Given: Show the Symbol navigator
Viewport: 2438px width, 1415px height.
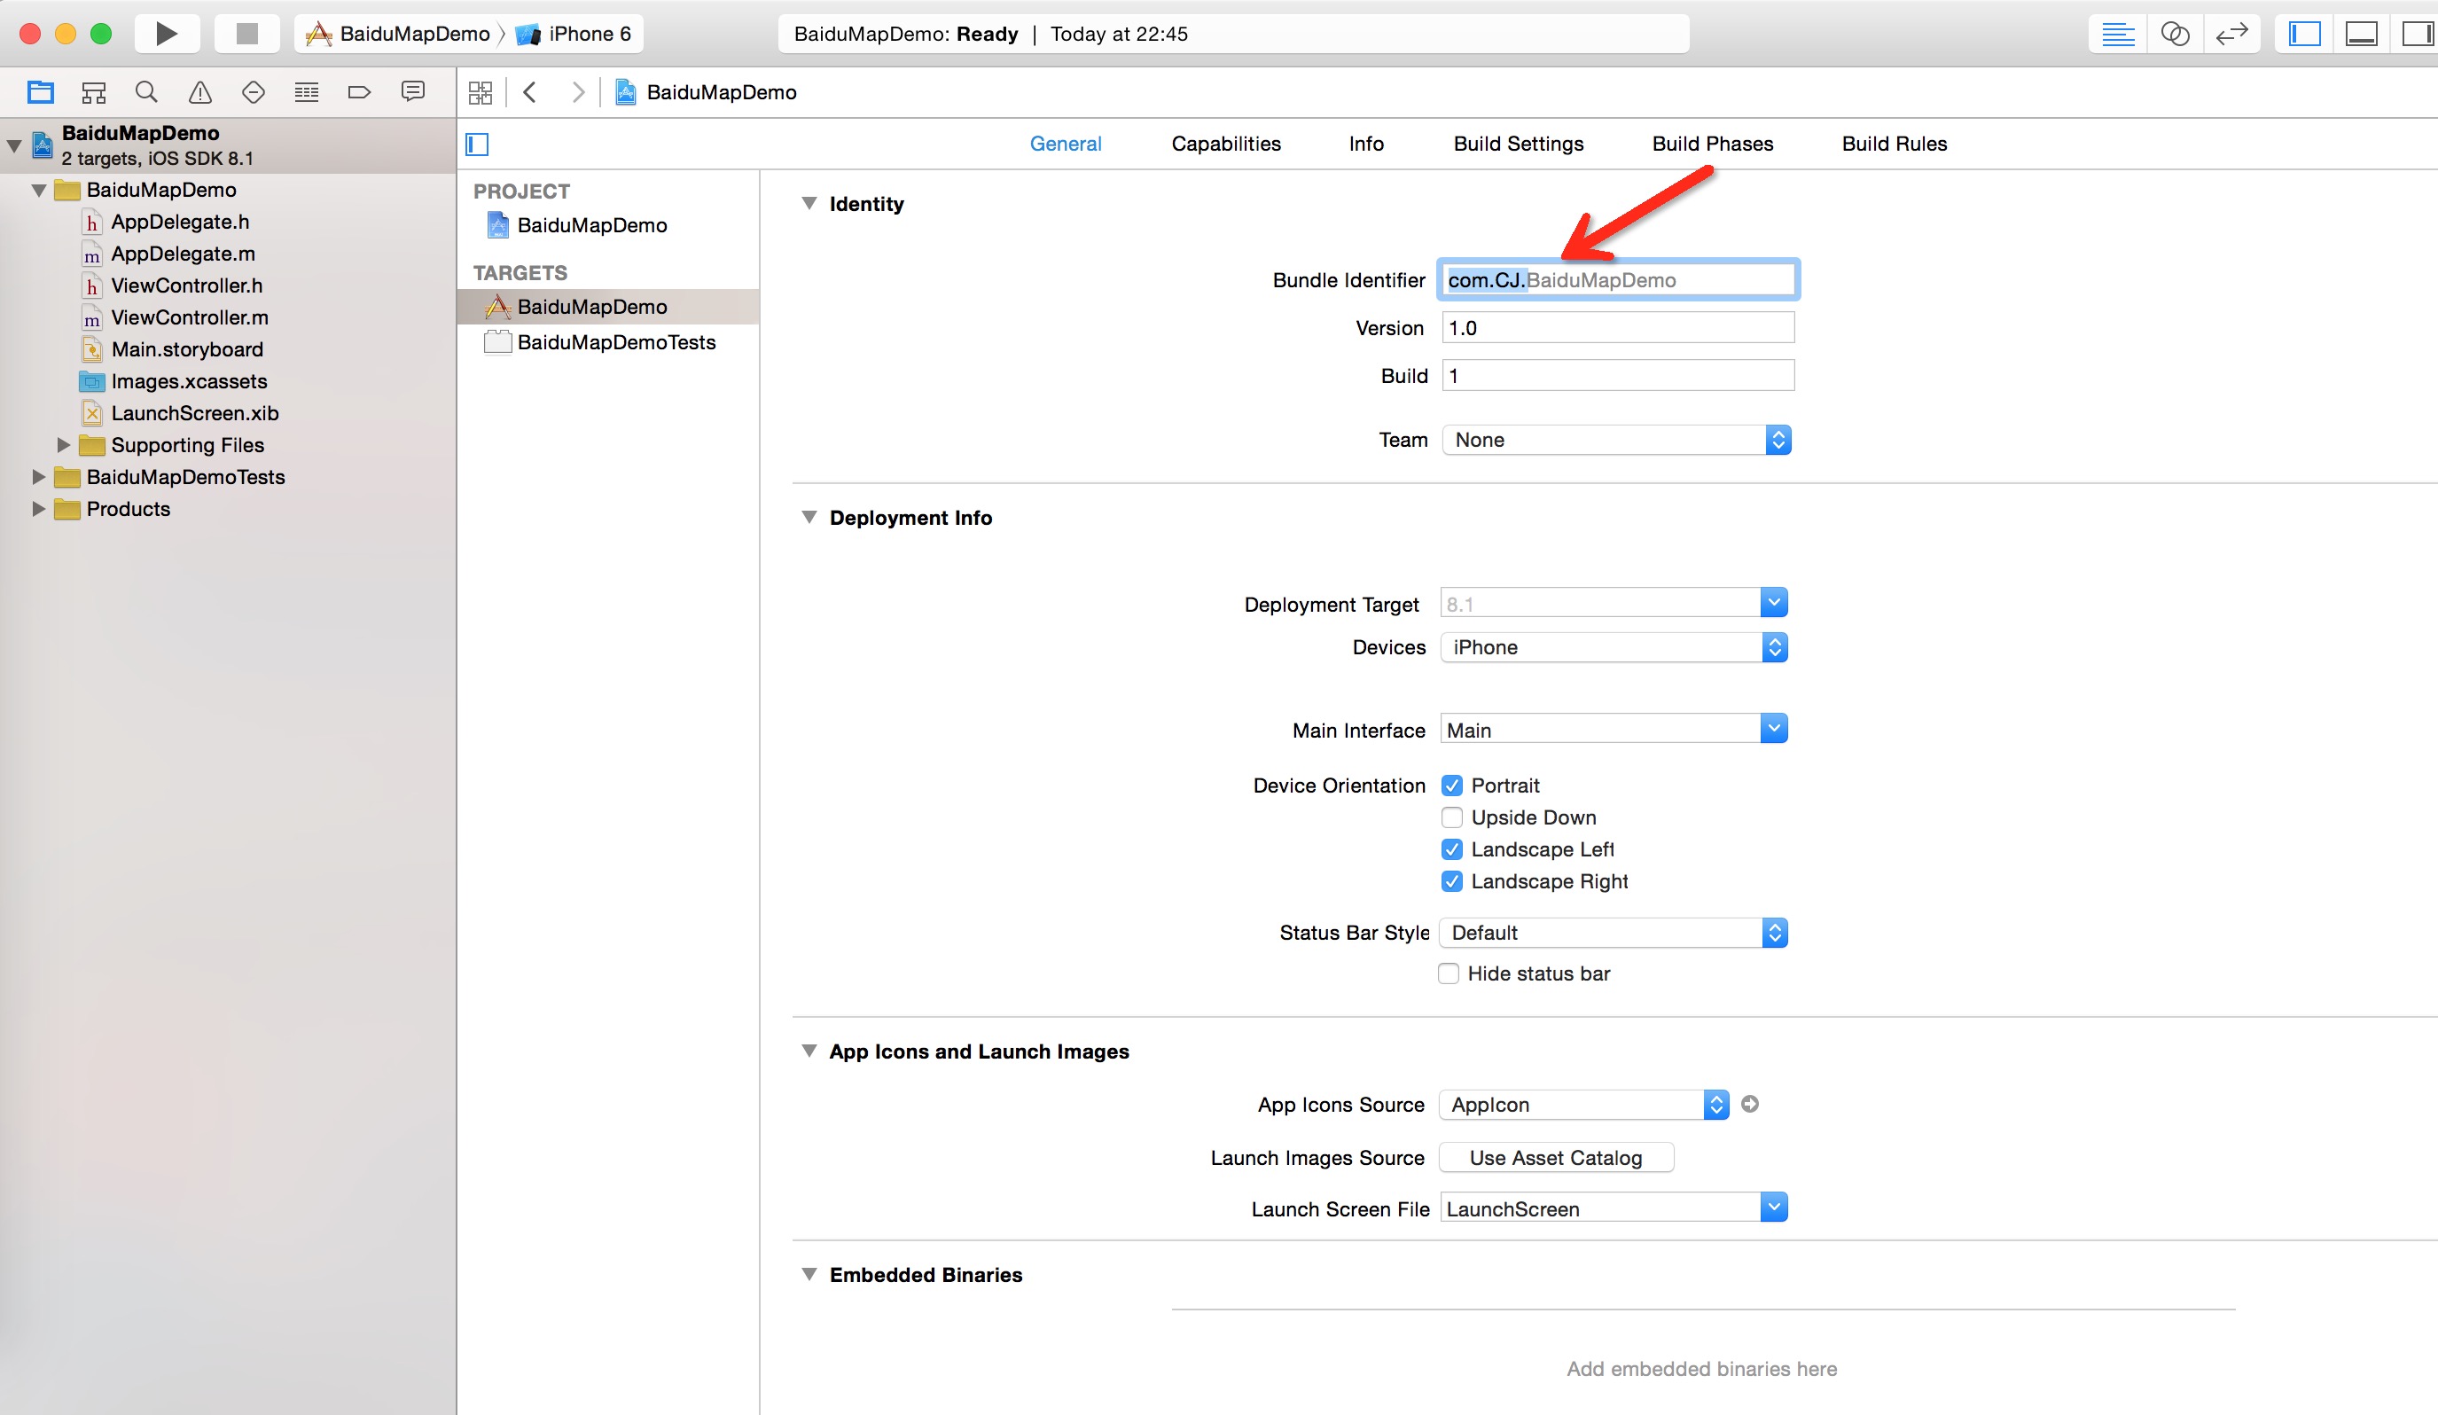Looking at the screenshot, I should pos(94,92).
